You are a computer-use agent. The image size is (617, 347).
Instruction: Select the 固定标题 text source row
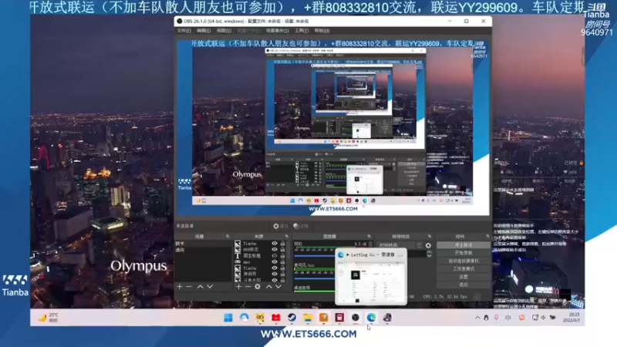tap(261, 256)
